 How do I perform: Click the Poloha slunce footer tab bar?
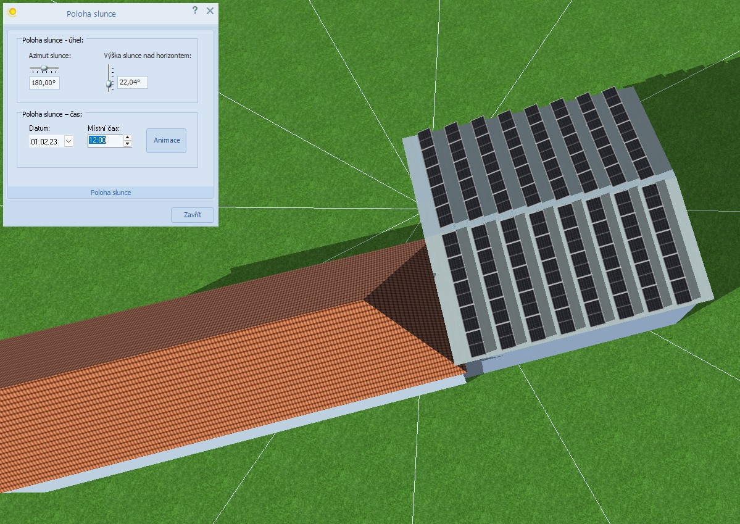coord(110,193)
